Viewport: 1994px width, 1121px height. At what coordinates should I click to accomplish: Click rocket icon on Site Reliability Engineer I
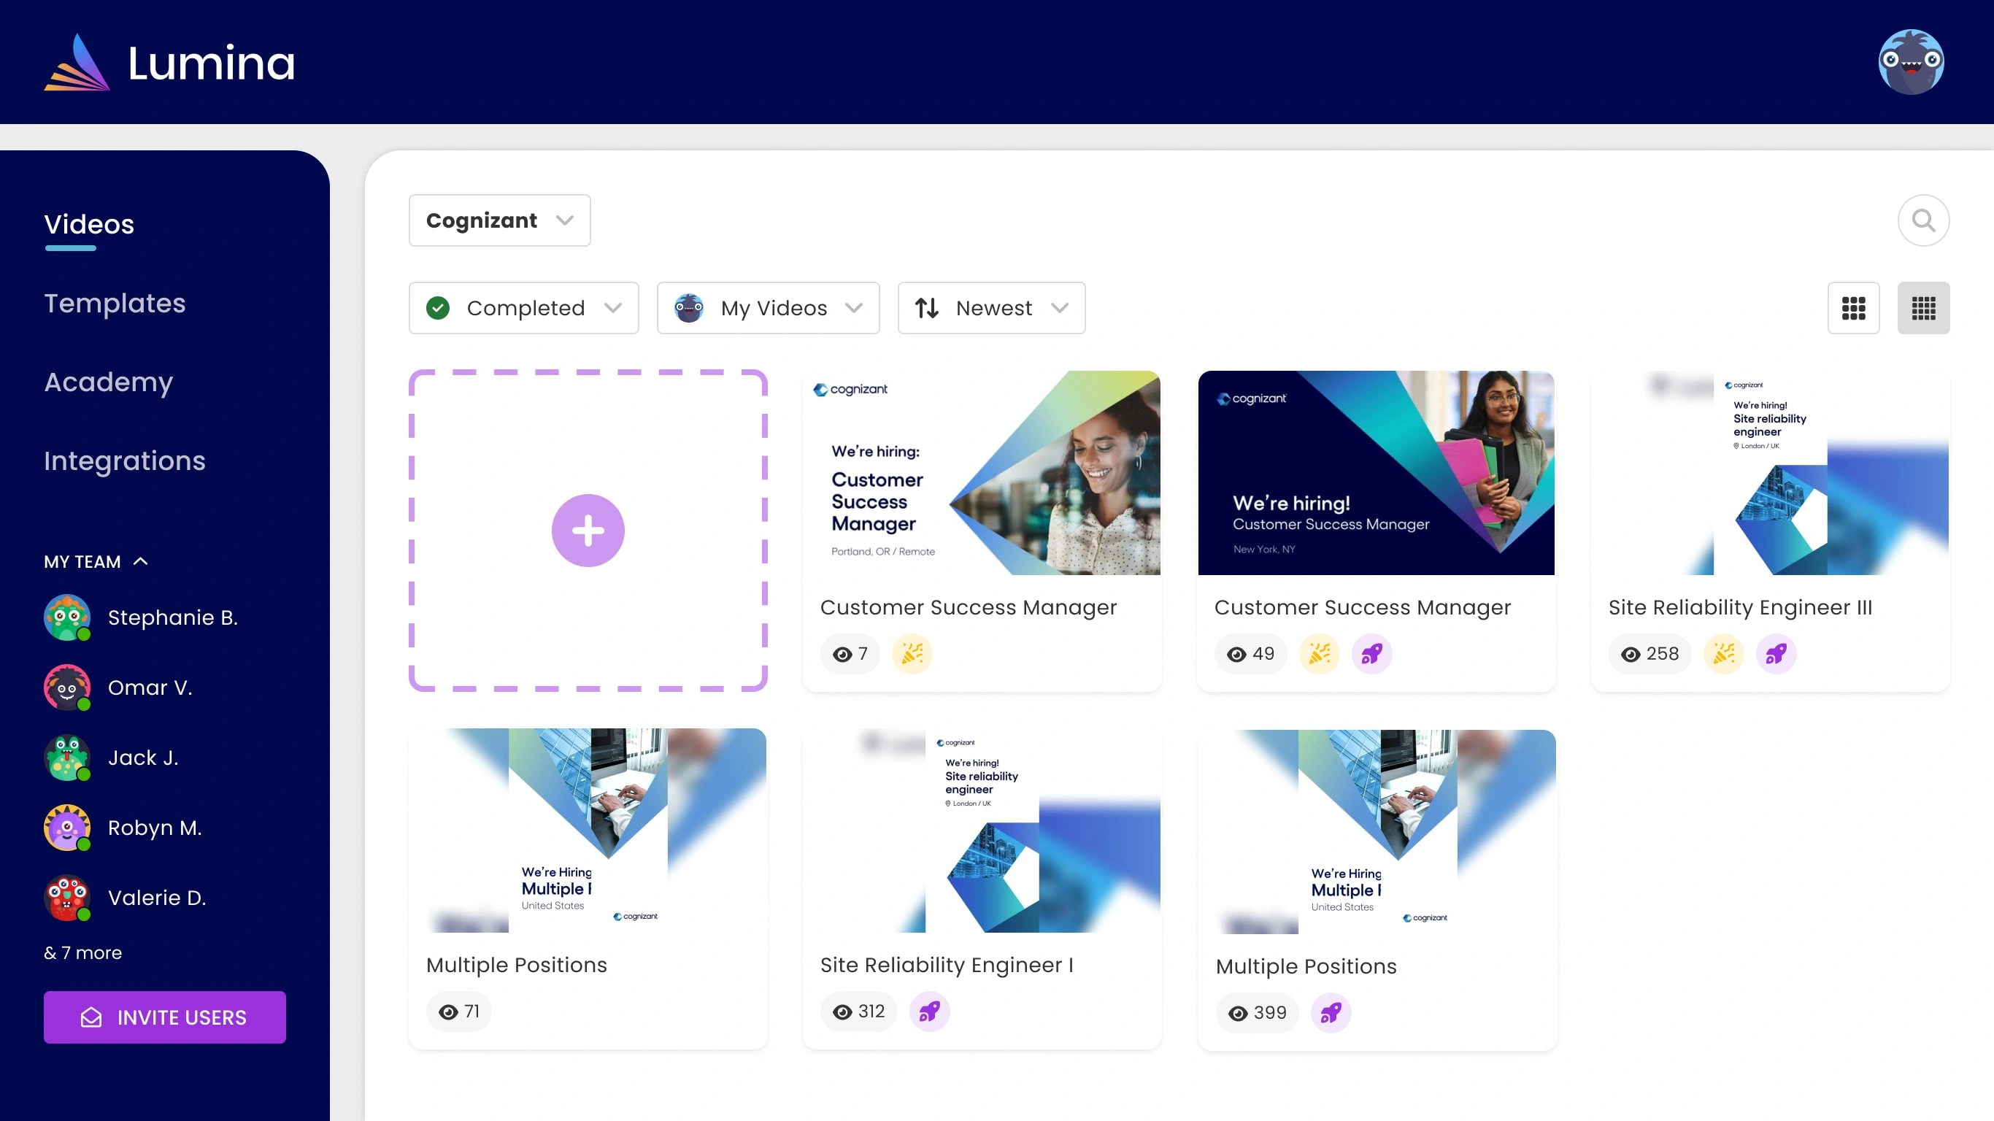(x=929, y=1012)
